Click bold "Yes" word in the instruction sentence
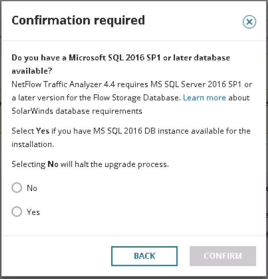Screen dimensions: 268x279 [x=42, y=131]
